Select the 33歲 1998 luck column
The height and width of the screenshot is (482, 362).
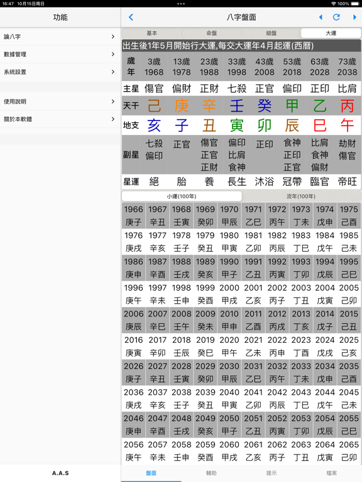237,67
